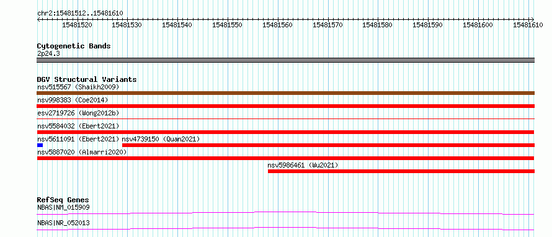Click ruler position 15481530
The width and height of the screenshot is (552, 237).
[x=127, y=25]
